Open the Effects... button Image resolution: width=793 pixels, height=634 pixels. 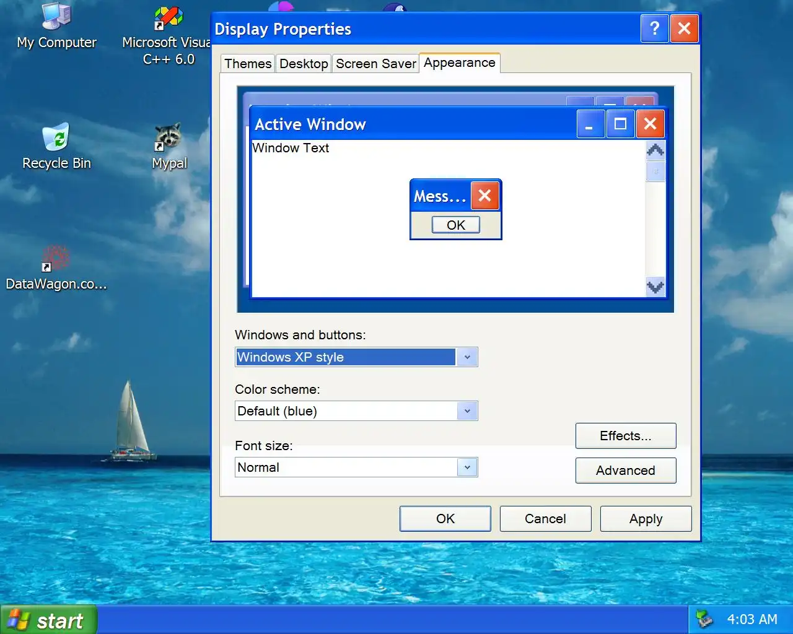pos(626,436)
